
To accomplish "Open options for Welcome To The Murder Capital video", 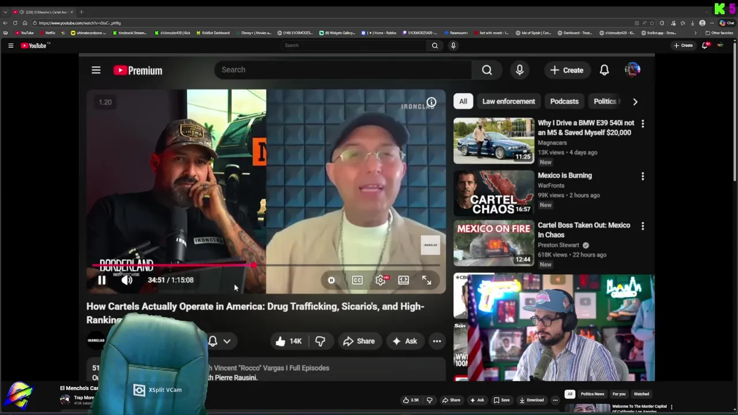I will pyautogui.click(x=672, y=407).
